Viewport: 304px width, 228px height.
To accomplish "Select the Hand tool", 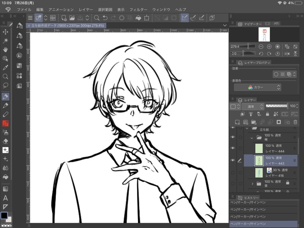I will coord(5,50).
